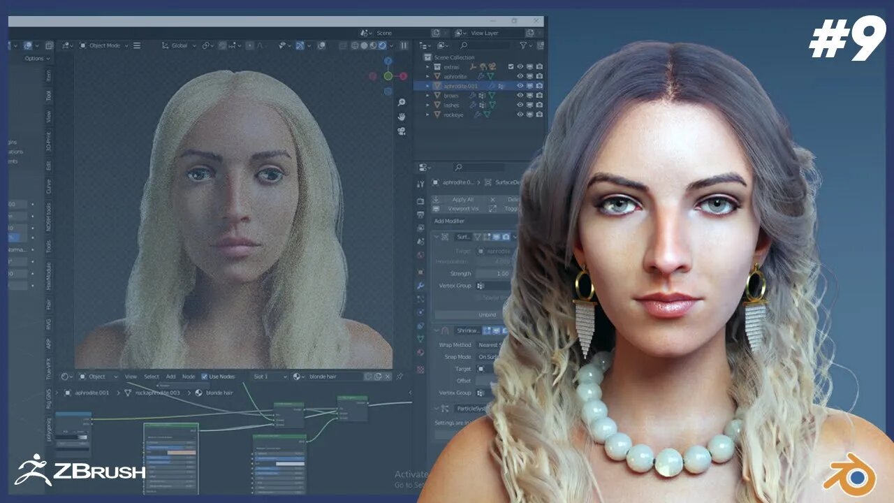Click Apply All download icon

437,200
